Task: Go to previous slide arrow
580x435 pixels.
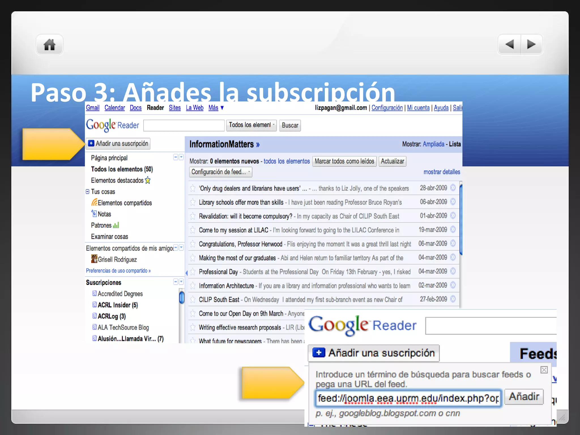Action: pyautogui.click(x=509, y=44)
